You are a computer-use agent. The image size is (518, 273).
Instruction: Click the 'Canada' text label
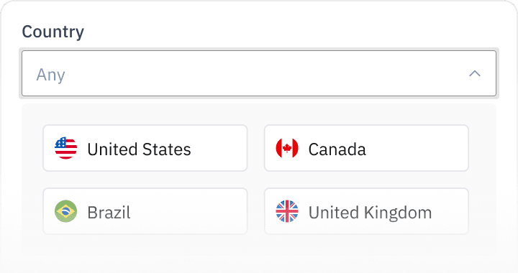[x=337, y=149]
